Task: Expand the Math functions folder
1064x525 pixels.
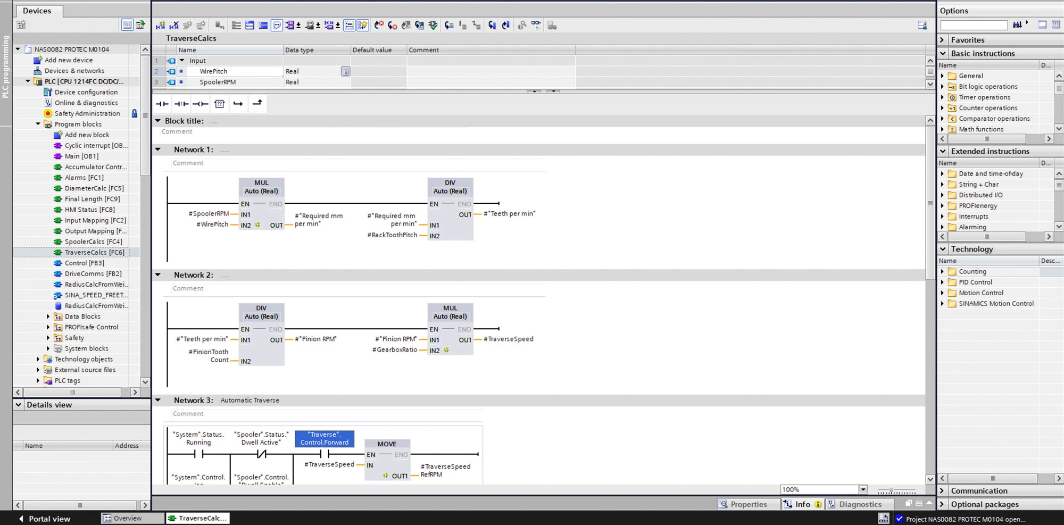Action: [942, 129]
